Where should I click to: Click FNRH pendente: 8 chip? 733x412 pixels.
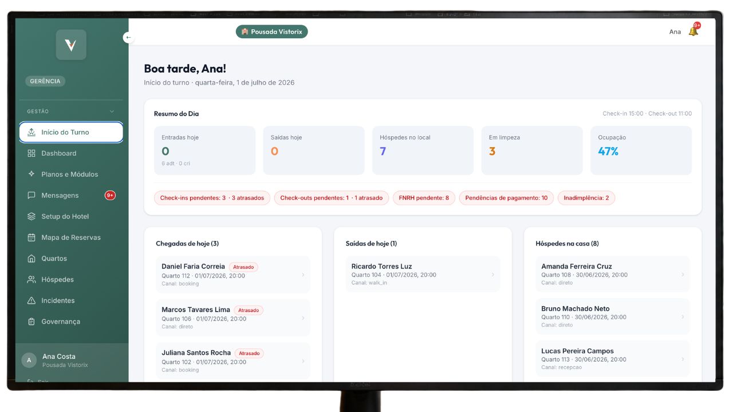[x=424, y=198]
